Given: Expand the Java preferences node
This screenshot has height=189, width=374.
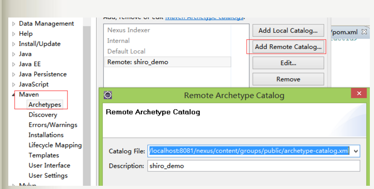Looking at the screenshot, I should (13, 54).
